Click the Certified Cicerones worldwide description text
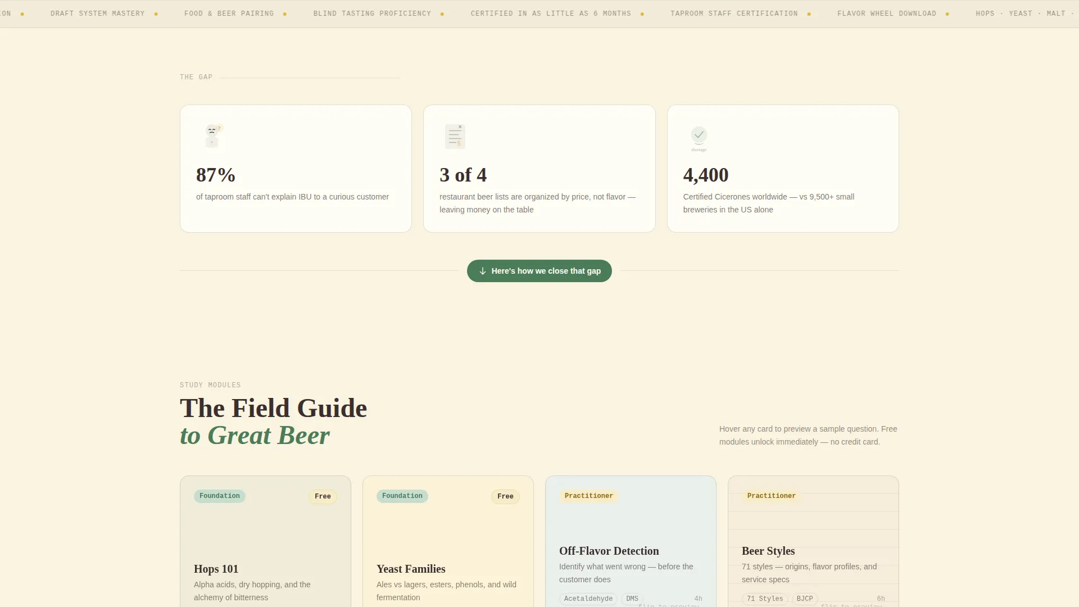 click(x=769, y=203)
